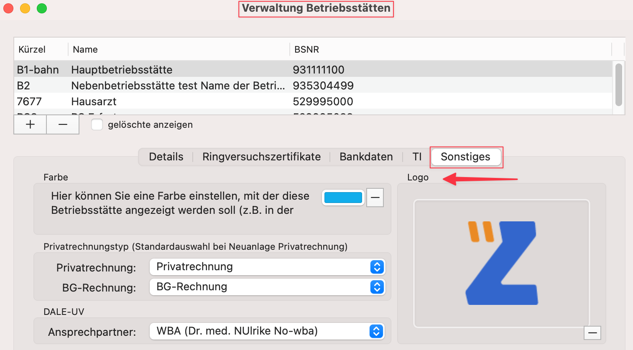The width and height of the screenshot is (633, 350).
Task: Select the Hauptbetriebsstätte row
Action: (313, 69)
